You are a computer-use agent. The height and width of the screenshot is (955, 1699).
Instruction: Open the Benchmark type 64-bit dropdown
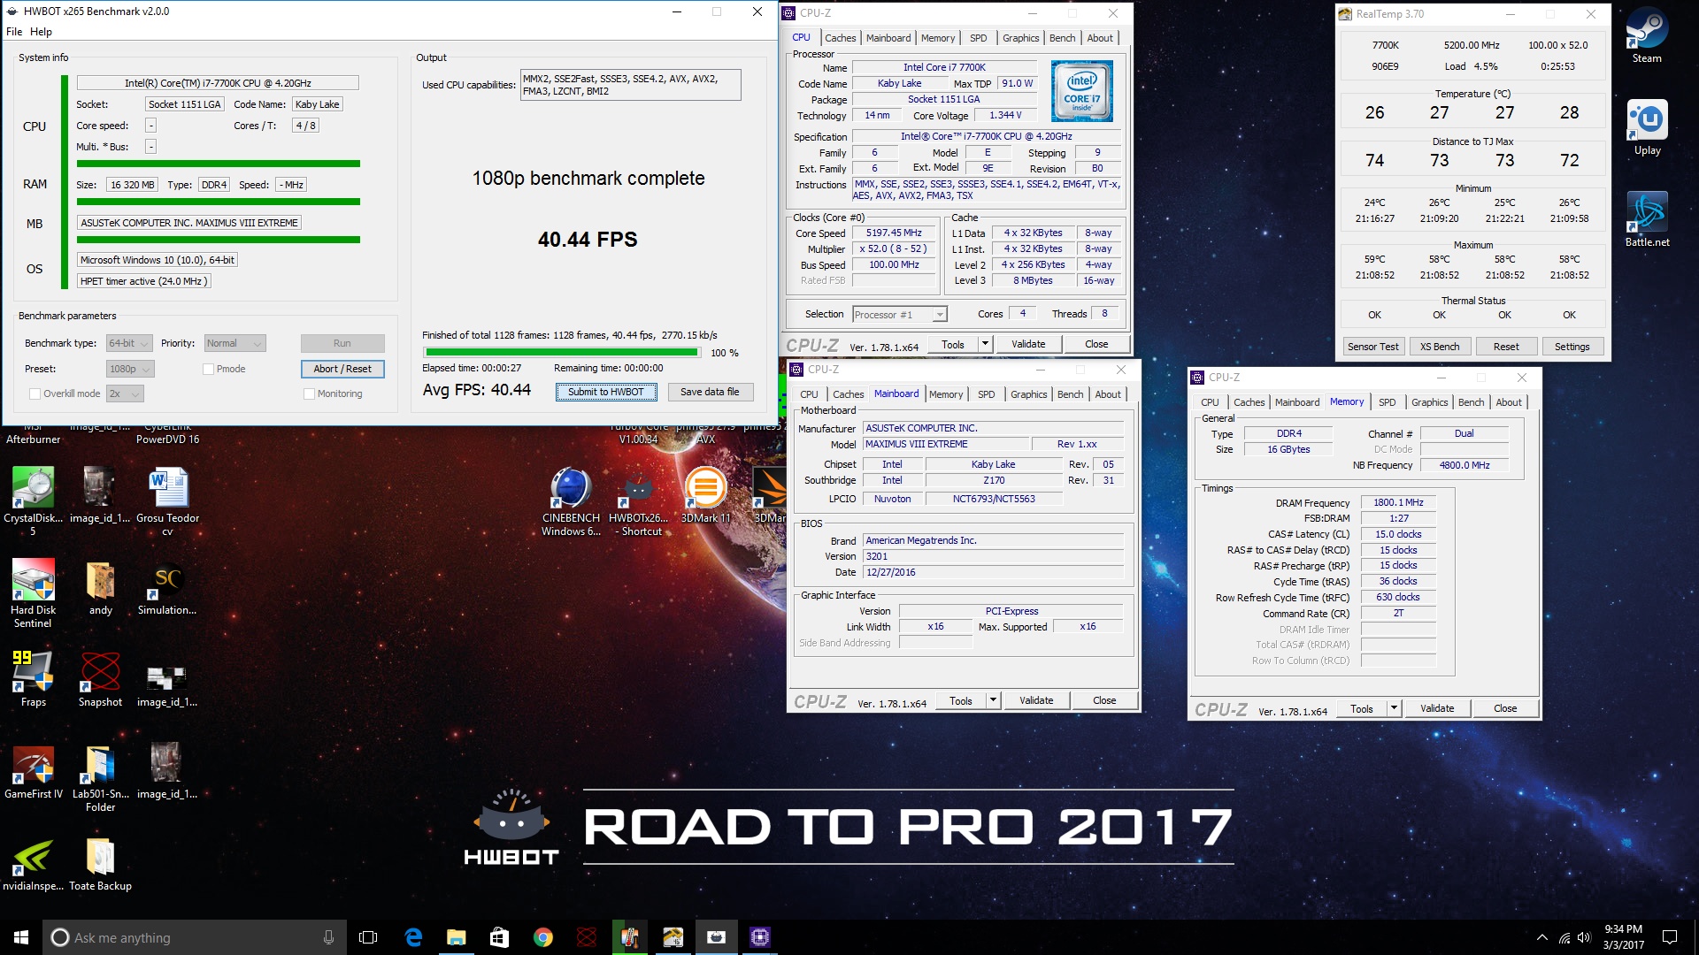(x=129, y=344)
